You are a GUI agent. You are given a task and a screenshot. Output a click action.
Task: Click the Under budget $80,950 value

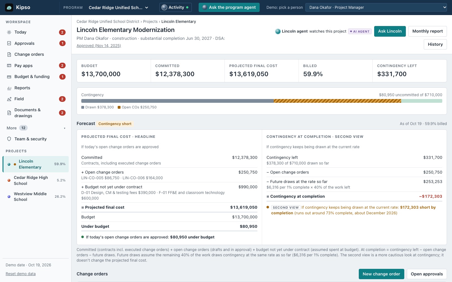pos(249,227)
